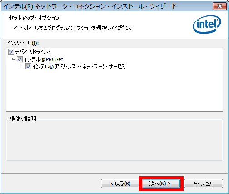Uncheck the デバイスドライバー checkbox
The image size is (229, 194).
point(11,52)
